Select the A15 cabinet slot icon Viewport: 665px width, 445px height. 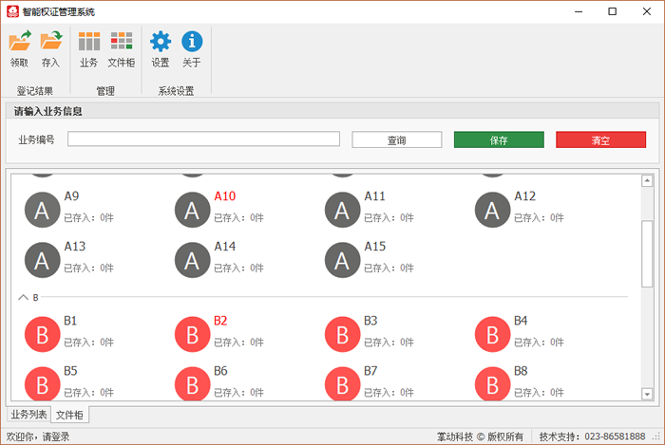342,260
